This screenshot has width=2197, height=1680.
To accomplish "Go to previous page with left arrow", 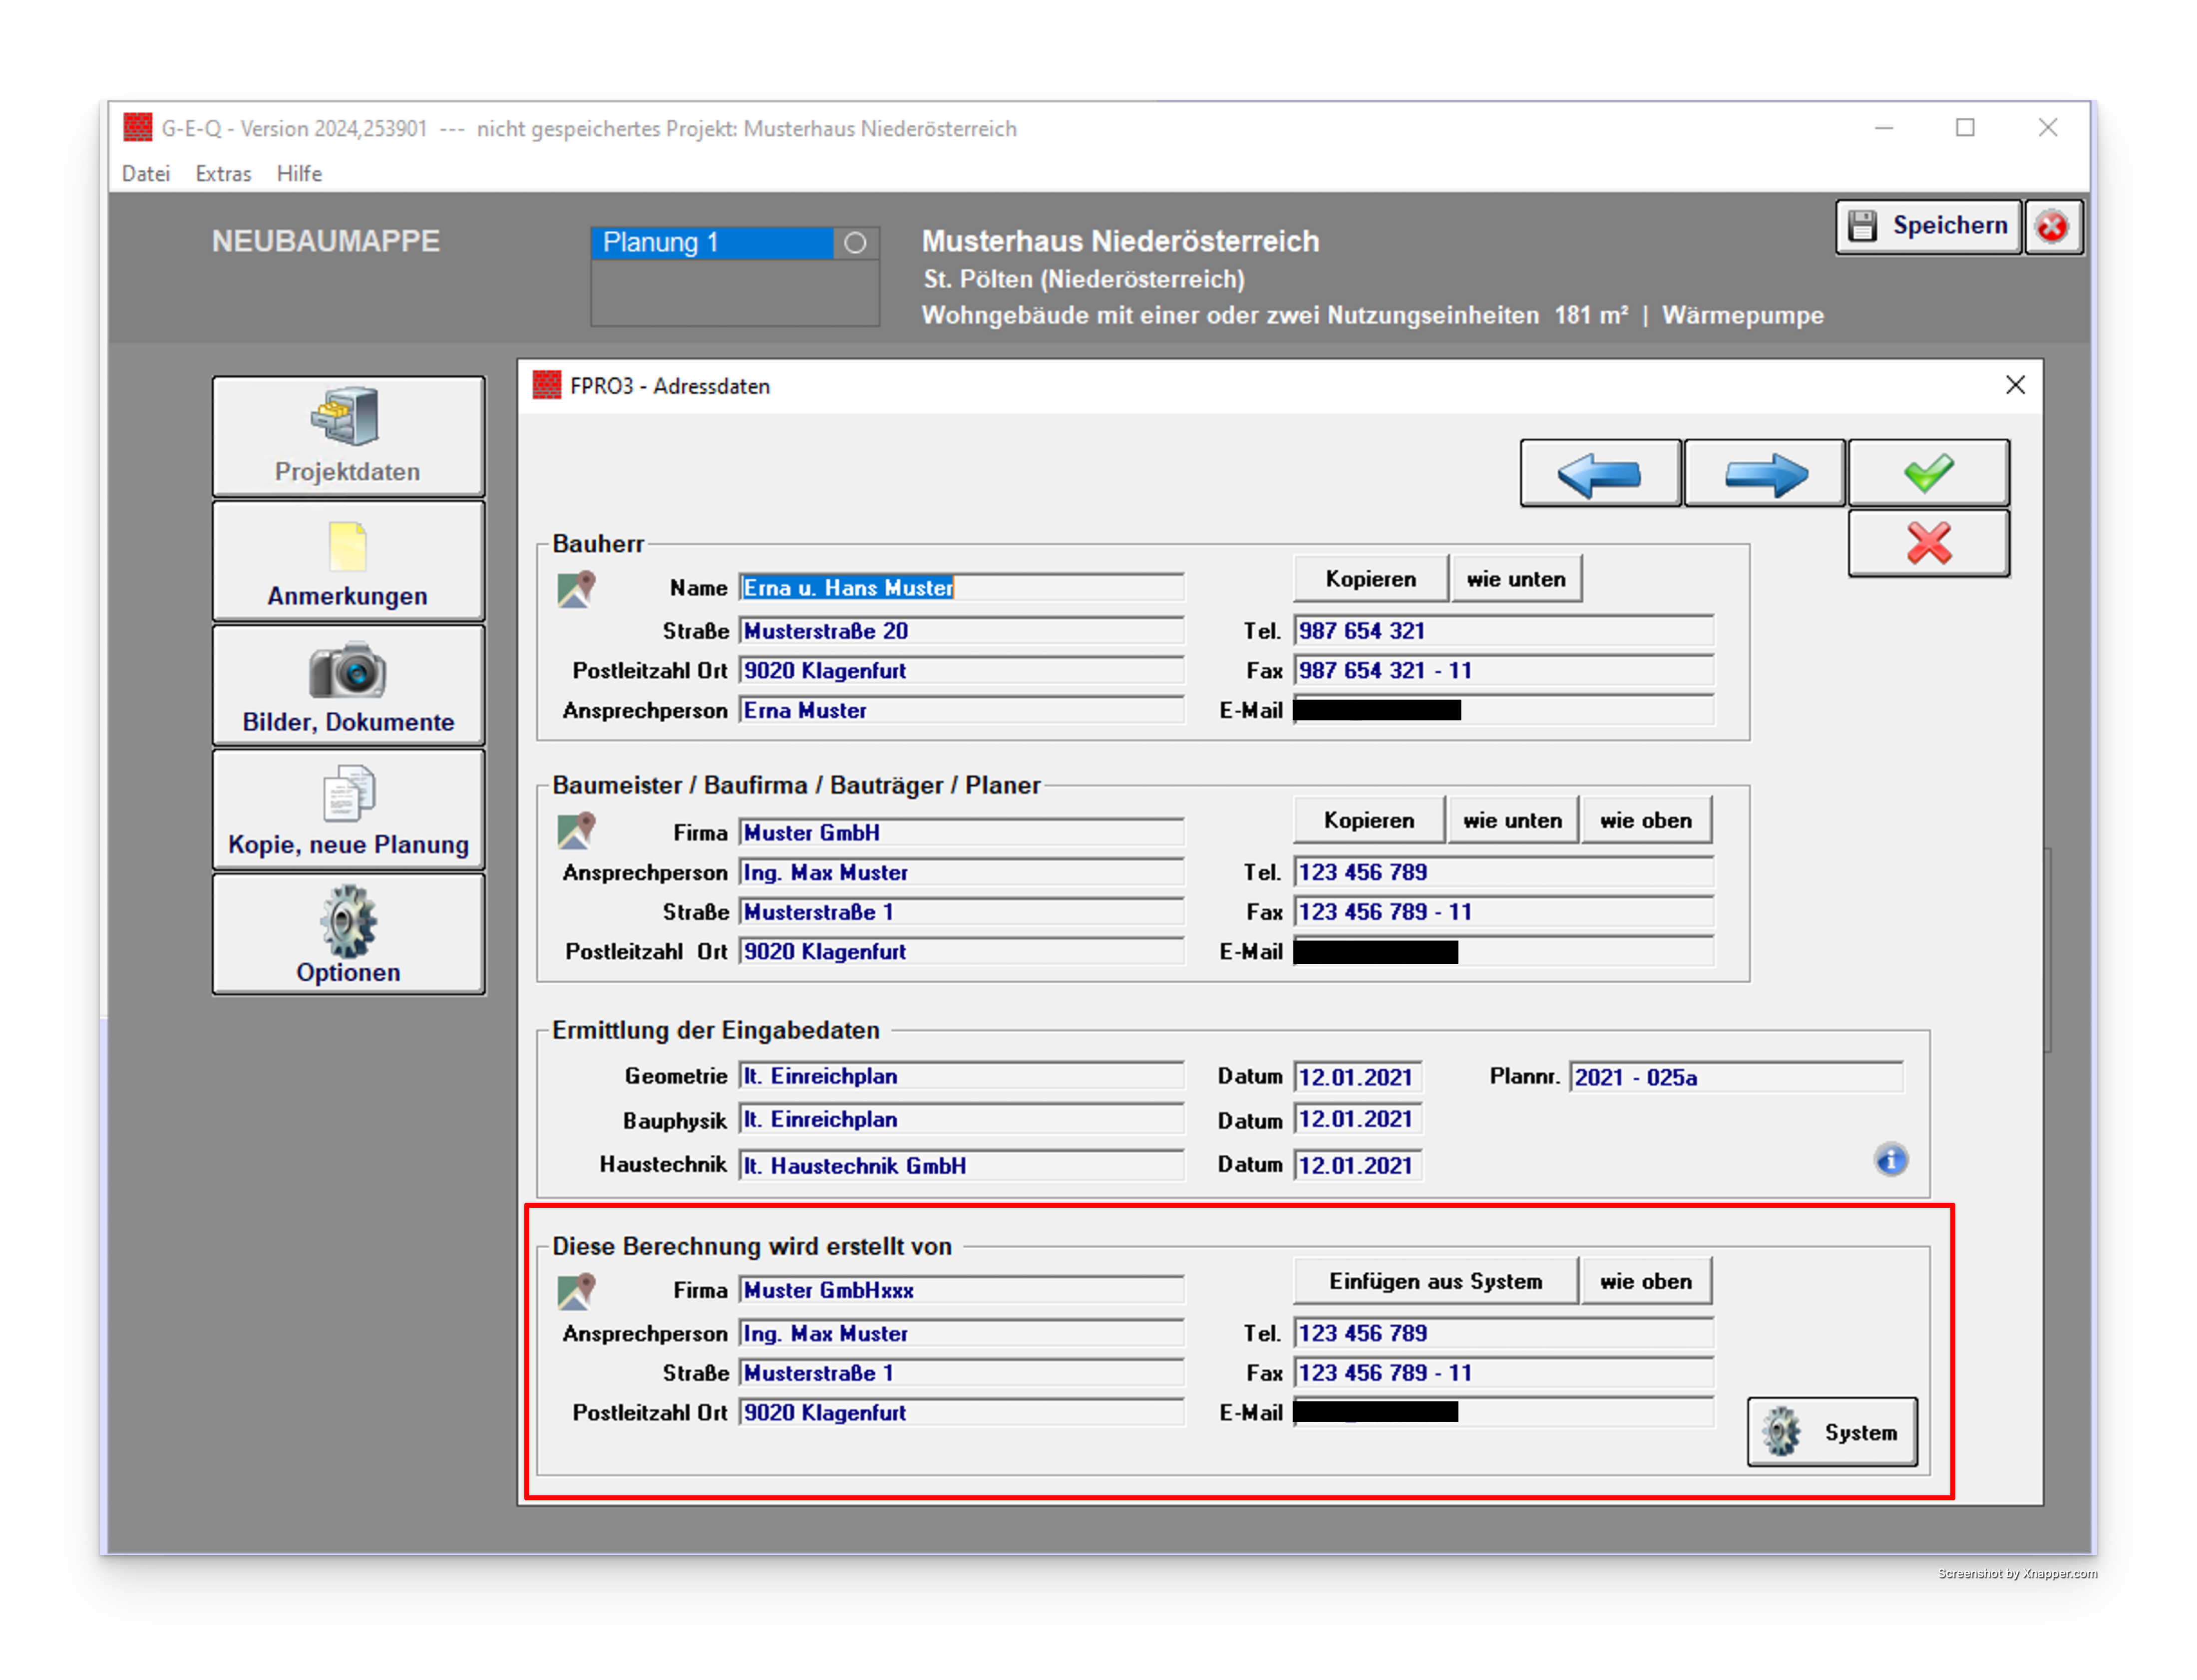I will click(1600, 473).
